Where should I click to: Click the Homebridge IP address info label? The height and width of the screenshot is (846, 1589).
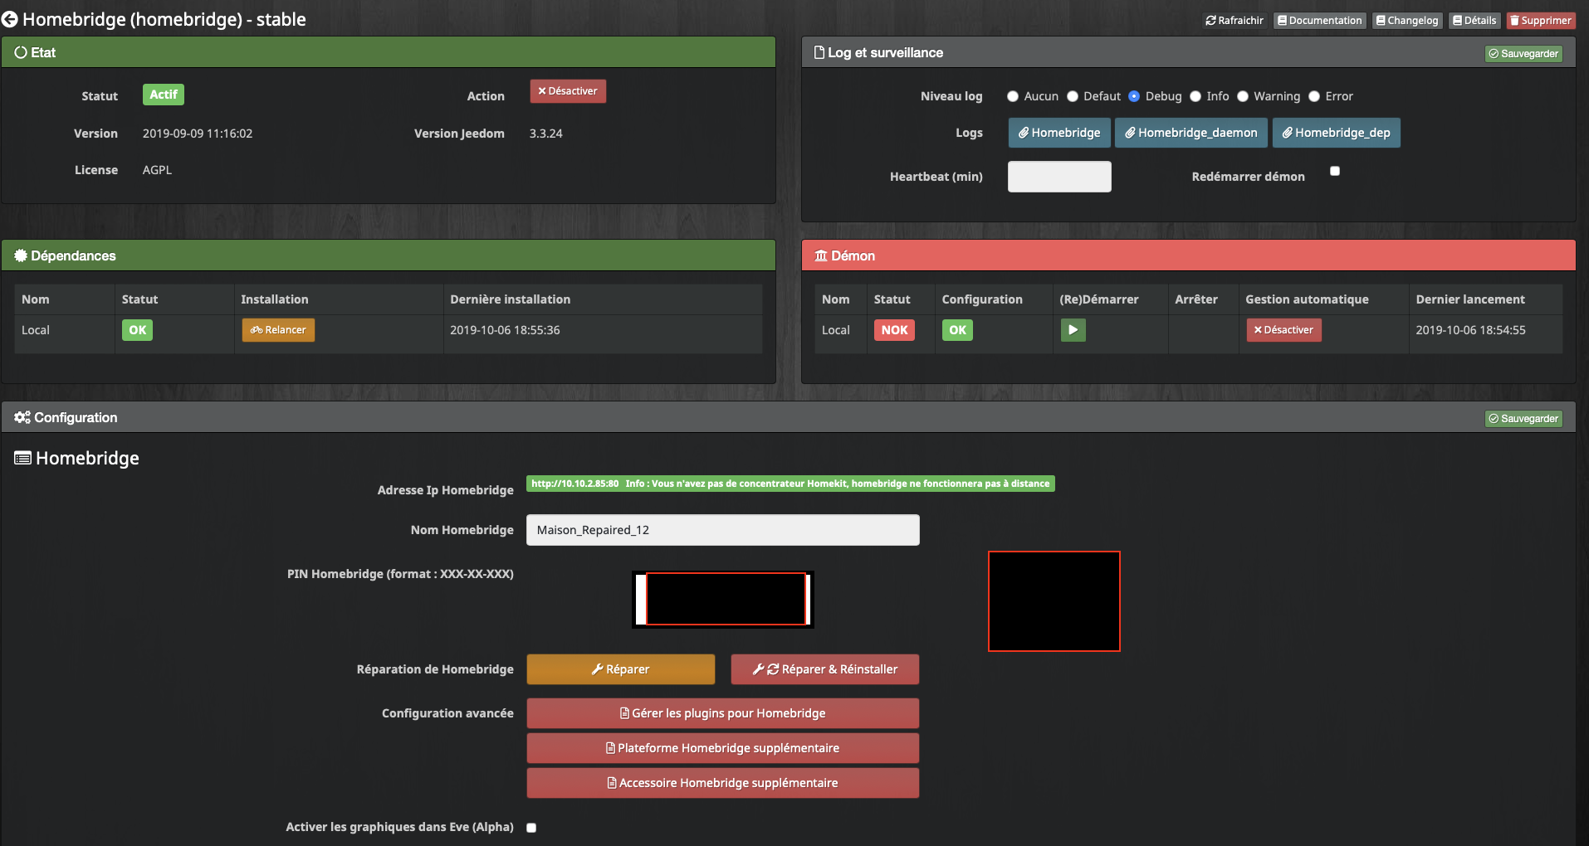click(x=790, y=484)
